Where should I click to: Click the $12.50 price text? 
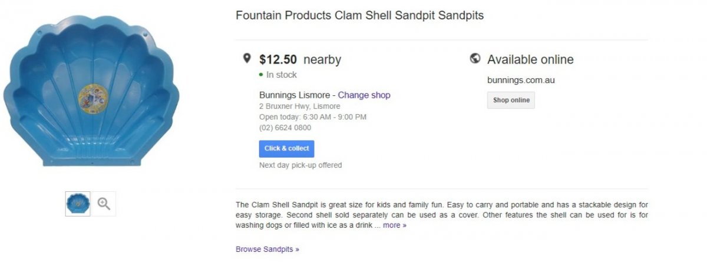[278, 59]
